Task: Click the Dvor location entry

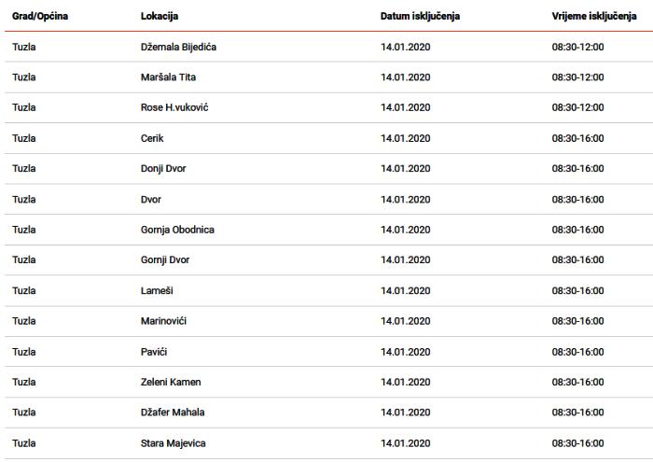Action: point(151,200)
